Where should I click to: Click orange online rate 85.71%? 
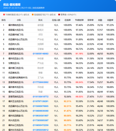[68, 125]
